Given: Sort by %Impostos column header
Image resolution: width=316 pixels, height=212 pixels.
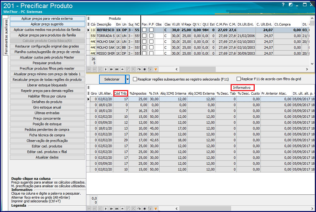Looking at the screenshot, I should coord(138,93).
